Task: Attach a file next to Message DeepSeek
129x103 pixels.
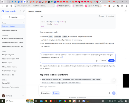Action: coord(109,93)
